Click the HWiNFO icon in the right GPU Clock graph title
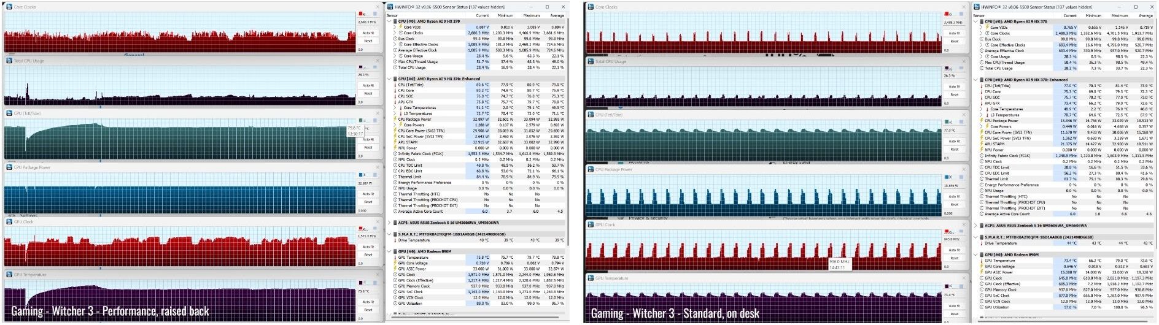 click(591, 225)
